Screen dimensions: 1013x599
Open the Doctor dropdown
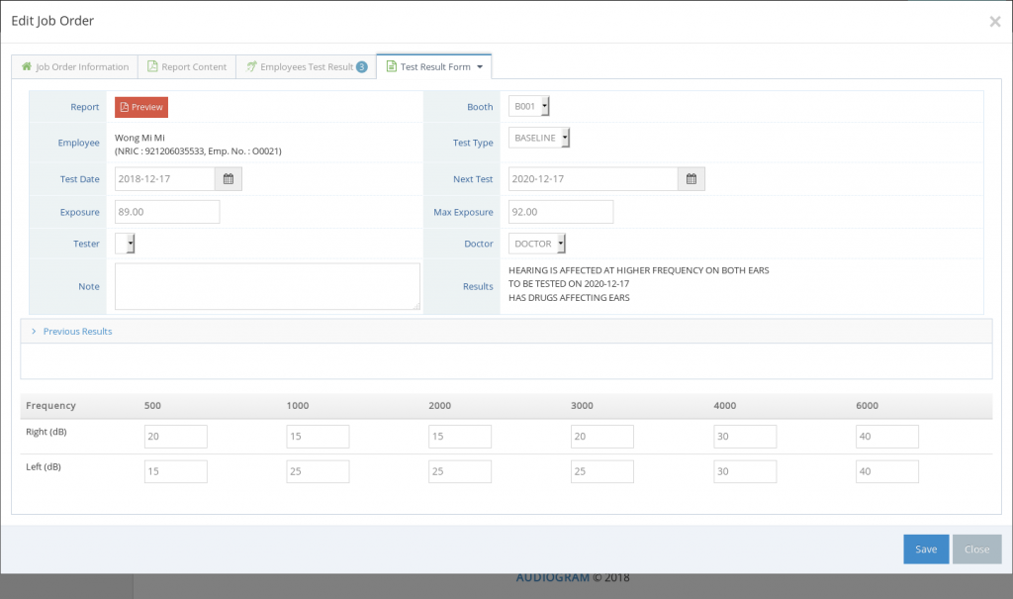pyautogui.click(x=537, y=244)
